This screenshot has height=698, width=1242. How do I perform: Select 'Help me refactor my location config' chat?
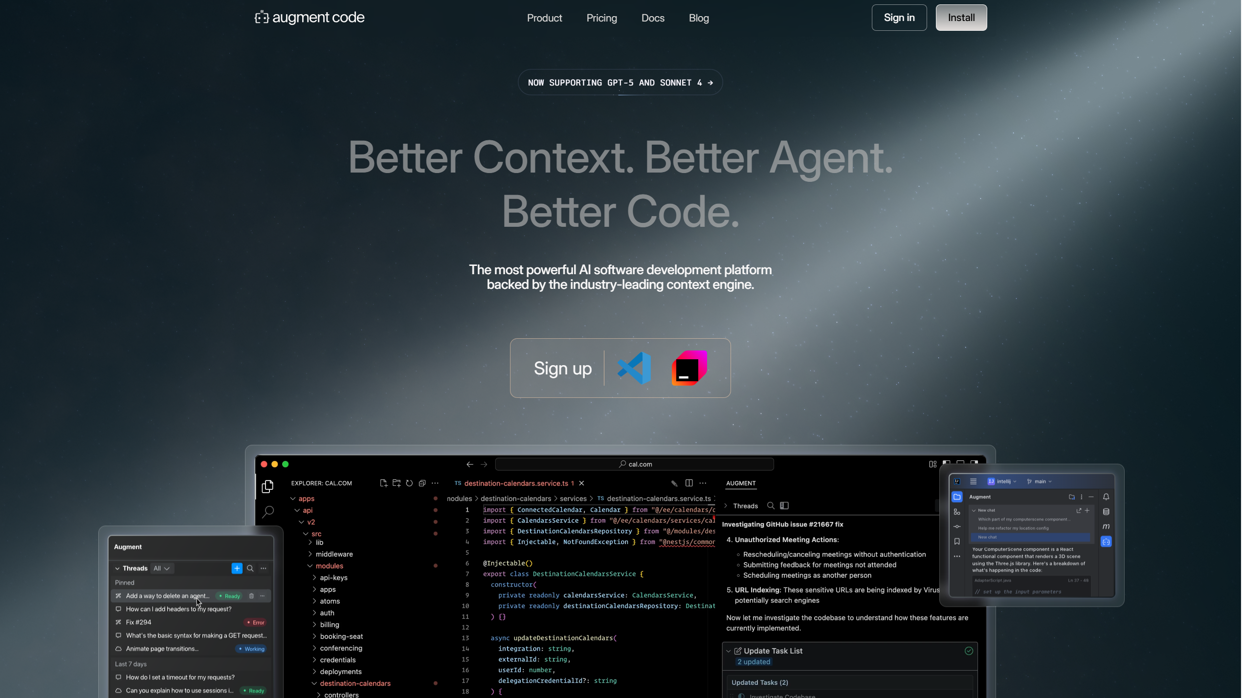tap(1013, 528)
